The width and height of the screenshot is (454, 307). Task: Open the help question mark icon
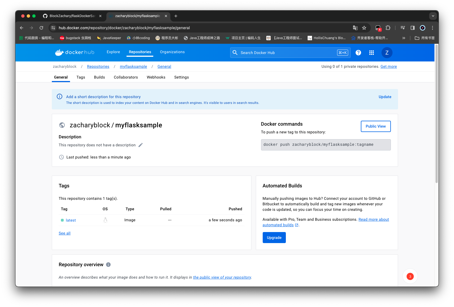(358, 53)
